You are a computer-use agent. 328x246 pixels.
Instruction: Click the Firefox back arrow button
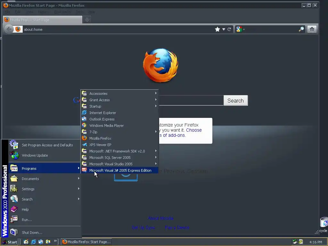pyautogui.click(x=9, y=29)
